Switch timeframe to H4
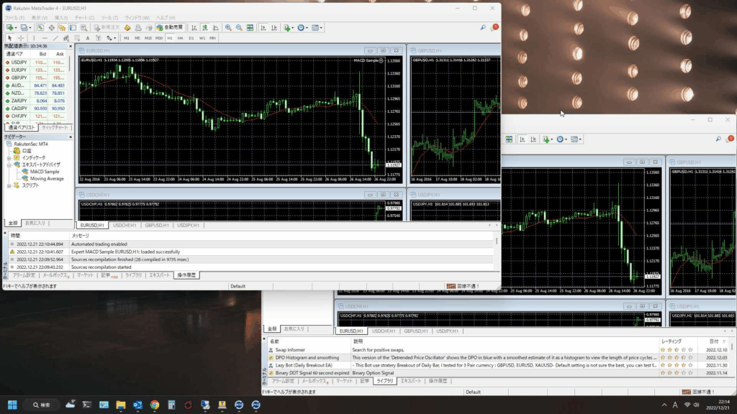The image size is (737, 414). (x=180, y=38)
